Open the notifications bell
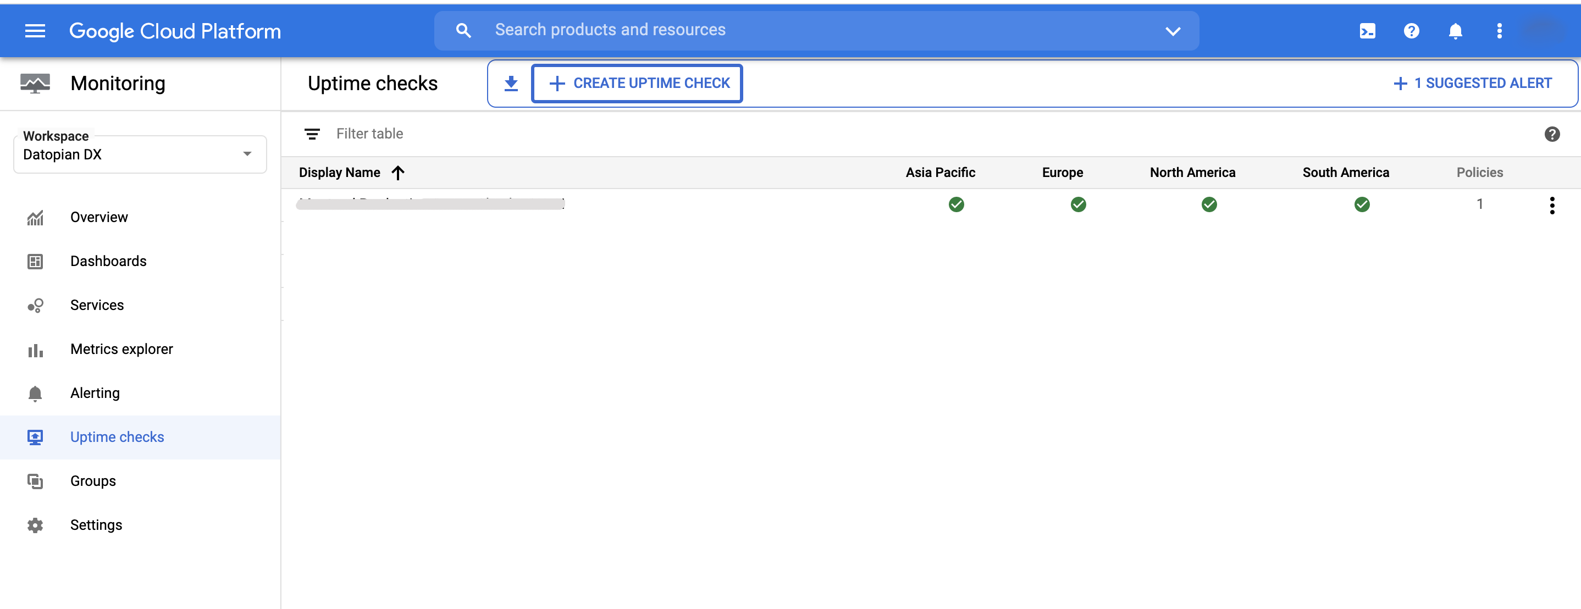1581x609 pixels. coord(1455,31)
